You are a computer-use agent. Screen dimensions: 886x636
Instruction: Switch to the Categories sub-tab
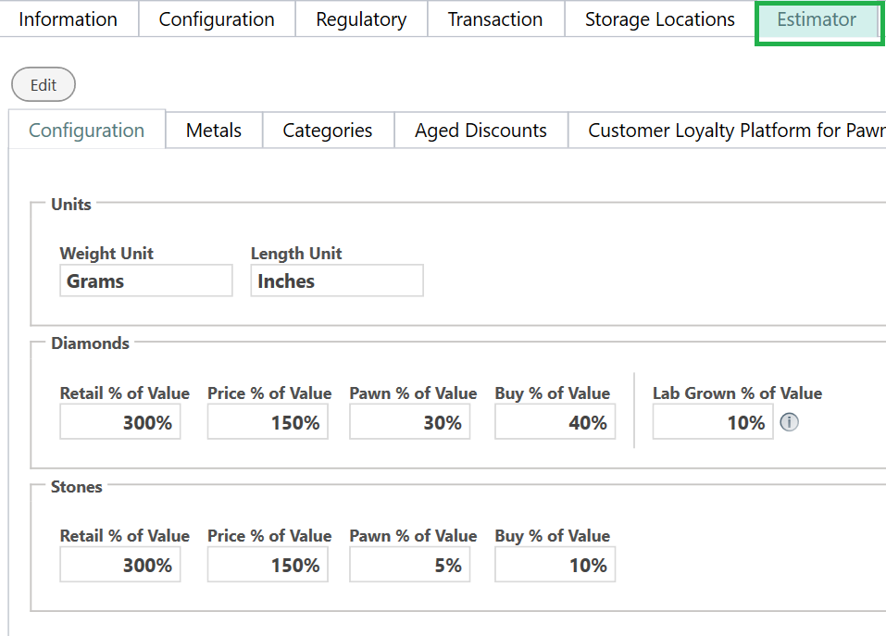coord(327,131)
